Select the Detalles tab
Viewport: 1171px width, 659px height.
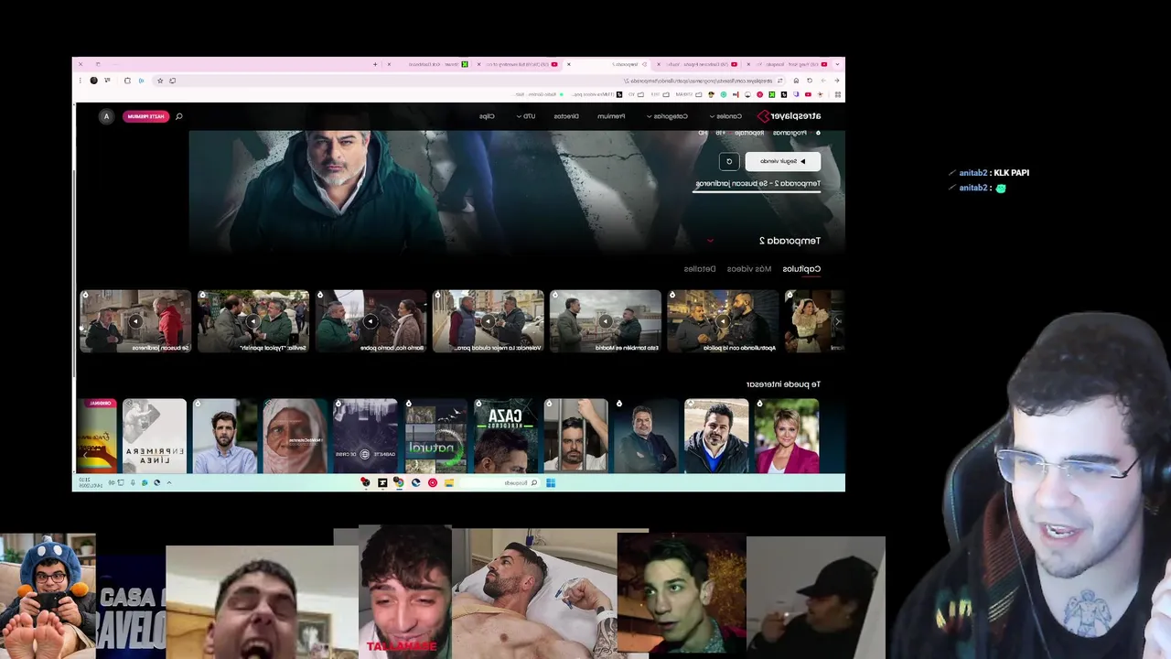[x=700, y=269]
